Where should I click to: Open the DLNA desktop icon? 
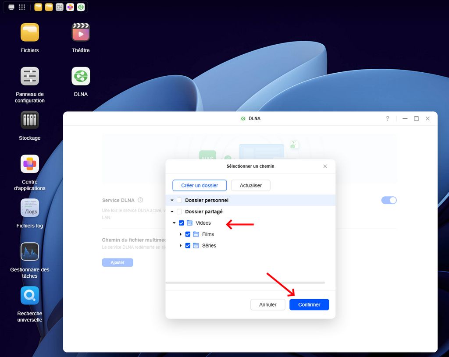click(x=81, y=77)
